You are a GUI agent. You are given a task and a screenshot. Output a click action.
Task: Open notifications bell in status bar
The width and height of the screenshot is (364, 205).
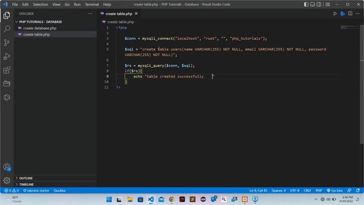(x=358, y=191)
